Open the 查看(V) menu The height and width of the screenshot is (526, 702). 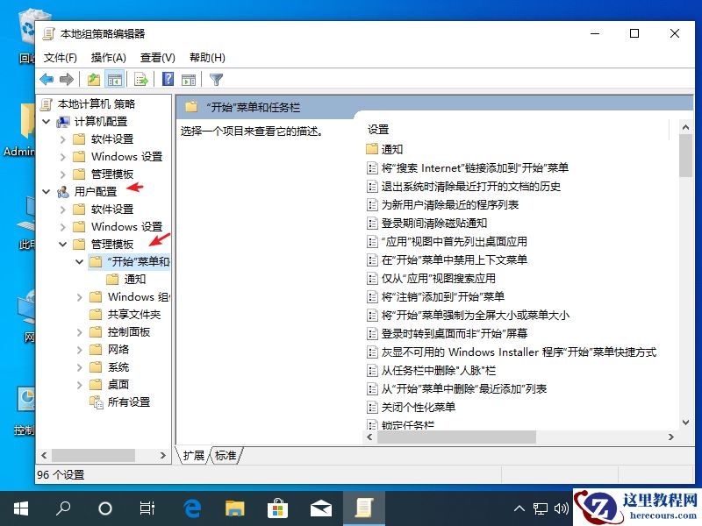(x=155, y=56)
